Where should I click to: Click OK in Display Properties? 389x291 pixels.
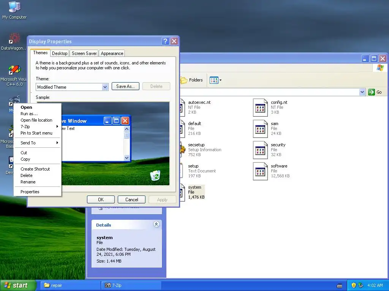pos(101,199)
